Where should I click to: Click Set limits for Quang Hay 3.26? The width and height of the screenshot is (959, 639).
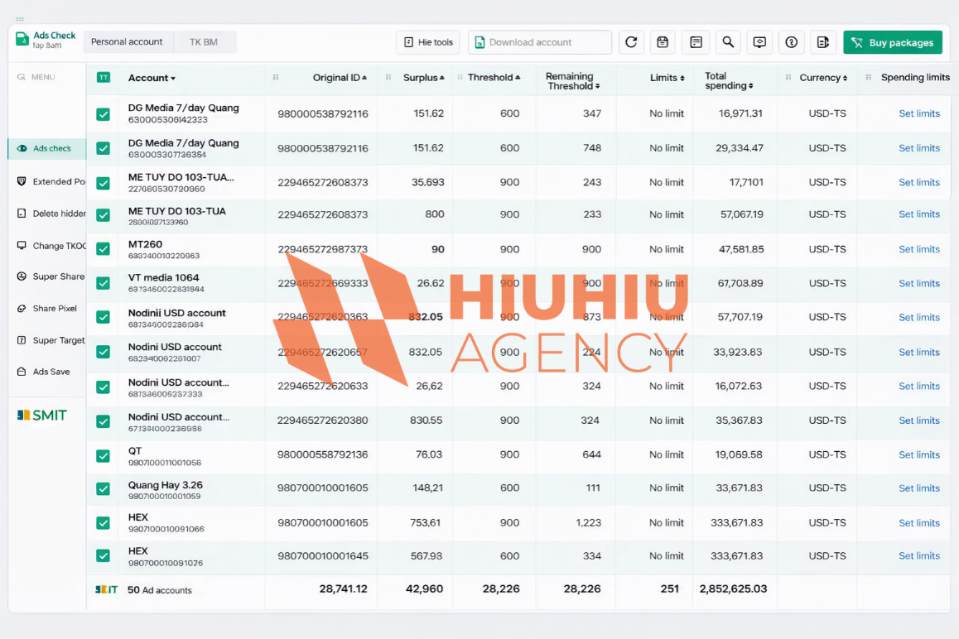pos(918,488)
